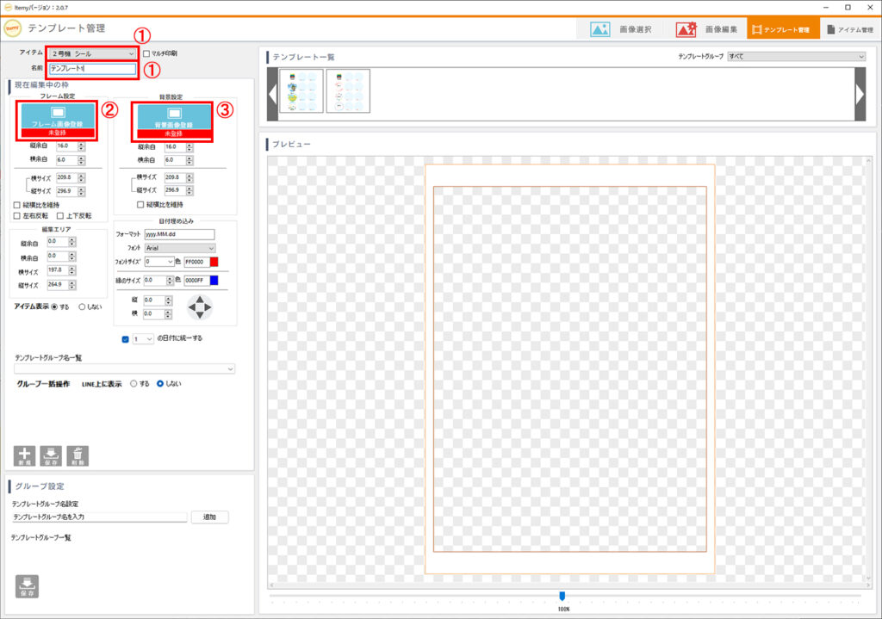Click the 新規 new template icon
882x619 pixels.
point(24,455)
